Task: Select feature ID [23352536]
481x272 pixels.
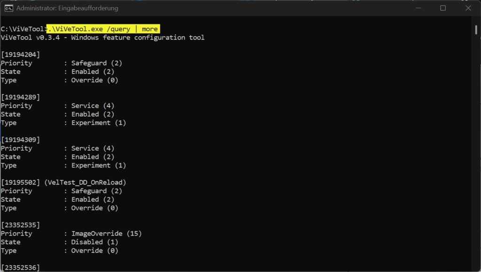Action: (x=20, y=268)
